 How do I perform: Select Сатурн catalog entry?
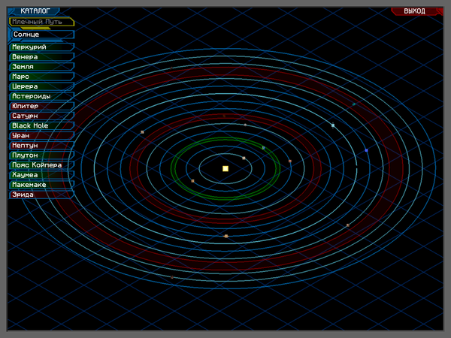point(41,116)
